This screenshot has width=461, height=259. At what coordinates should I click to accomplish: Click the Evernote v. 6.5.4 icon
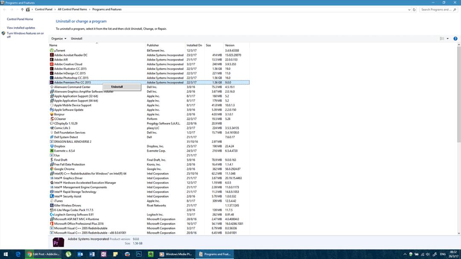52,151
